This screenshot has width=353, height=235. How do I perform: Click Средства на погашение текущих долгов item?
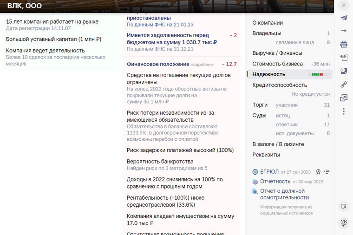178,78
